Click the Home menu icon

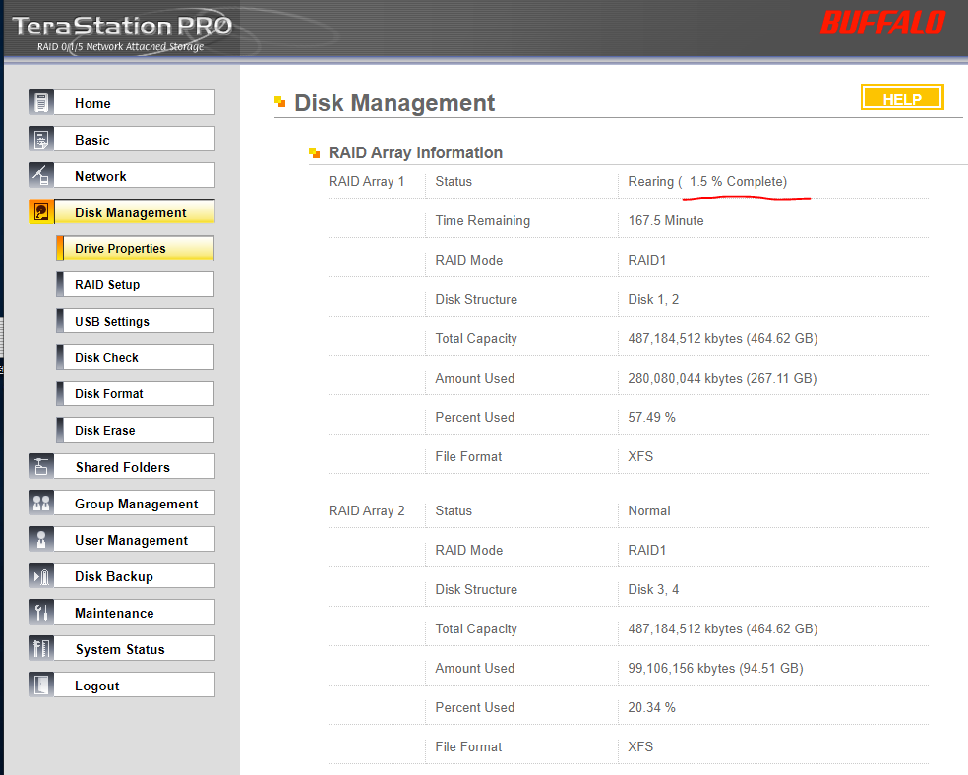(x=41, y=102)
